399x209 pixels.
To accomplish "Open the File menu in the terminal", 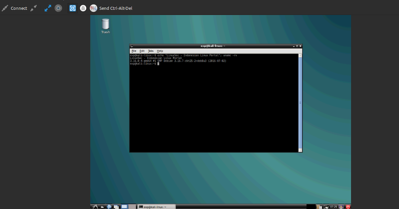I will click(x=134, y=51).
